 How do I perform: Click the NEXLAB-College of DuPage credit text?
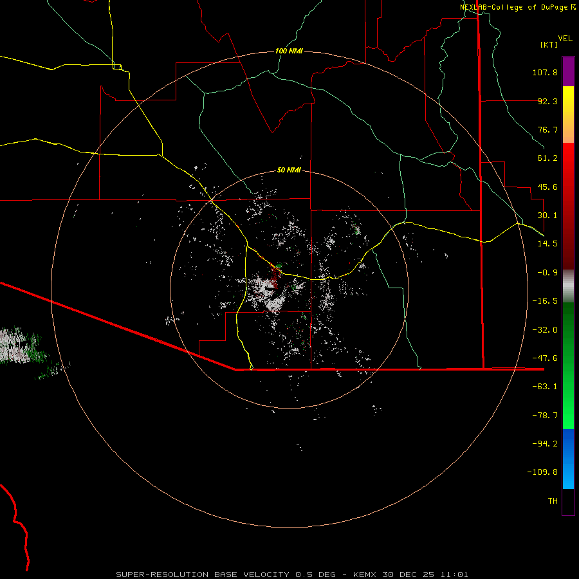(518, 7)
